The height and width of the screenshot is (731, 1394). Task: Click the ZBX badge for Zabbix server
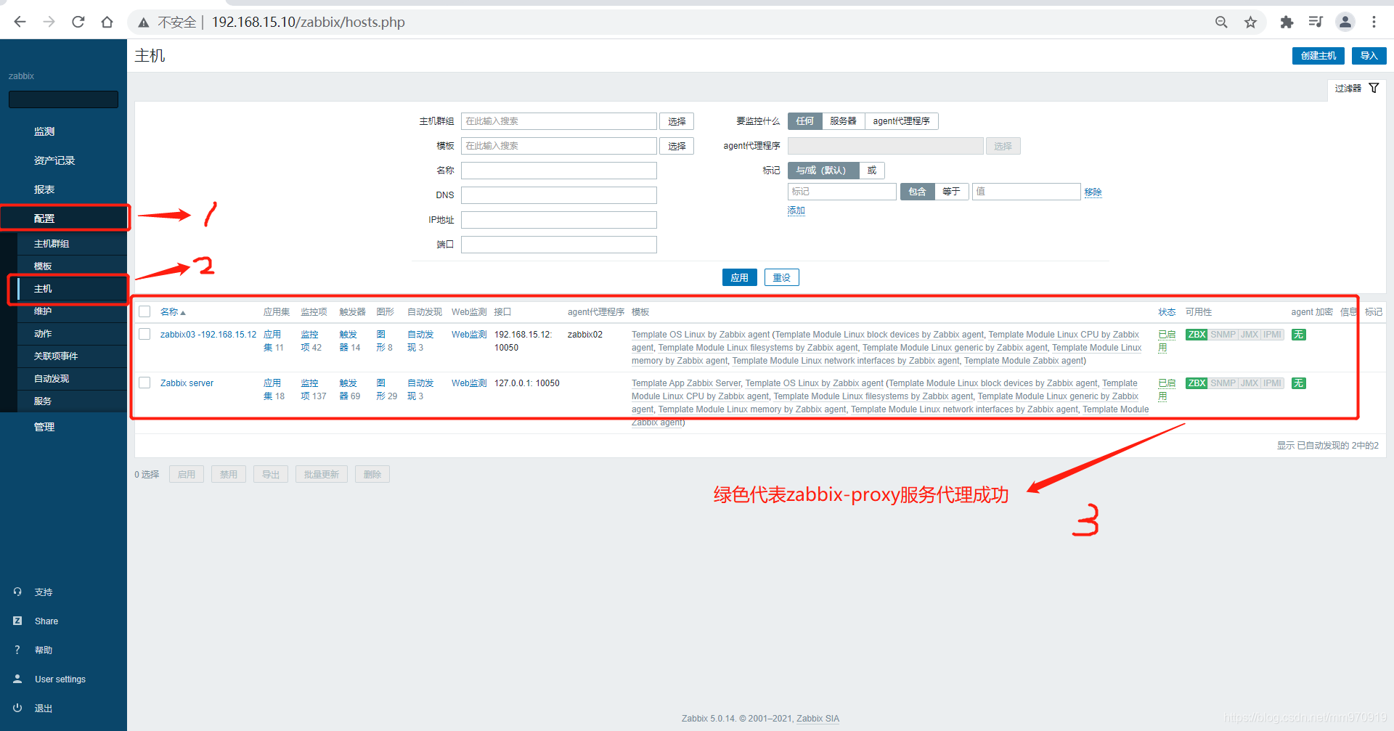[1197, 383]
